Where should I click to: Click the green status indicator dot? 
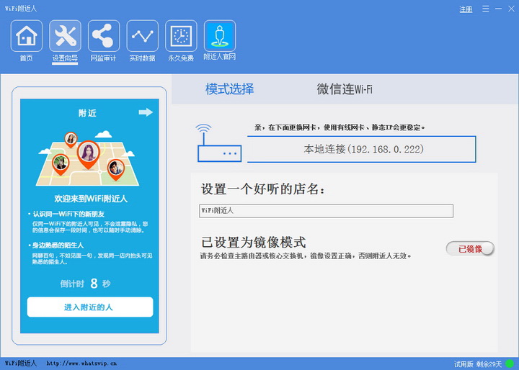coord(510,364)
